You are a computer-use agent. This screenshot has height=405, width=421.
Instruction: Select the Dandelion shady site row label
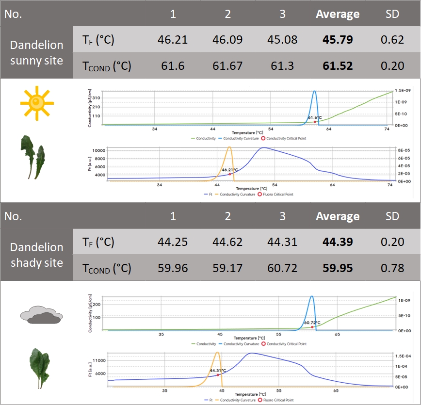coord(37,255)
